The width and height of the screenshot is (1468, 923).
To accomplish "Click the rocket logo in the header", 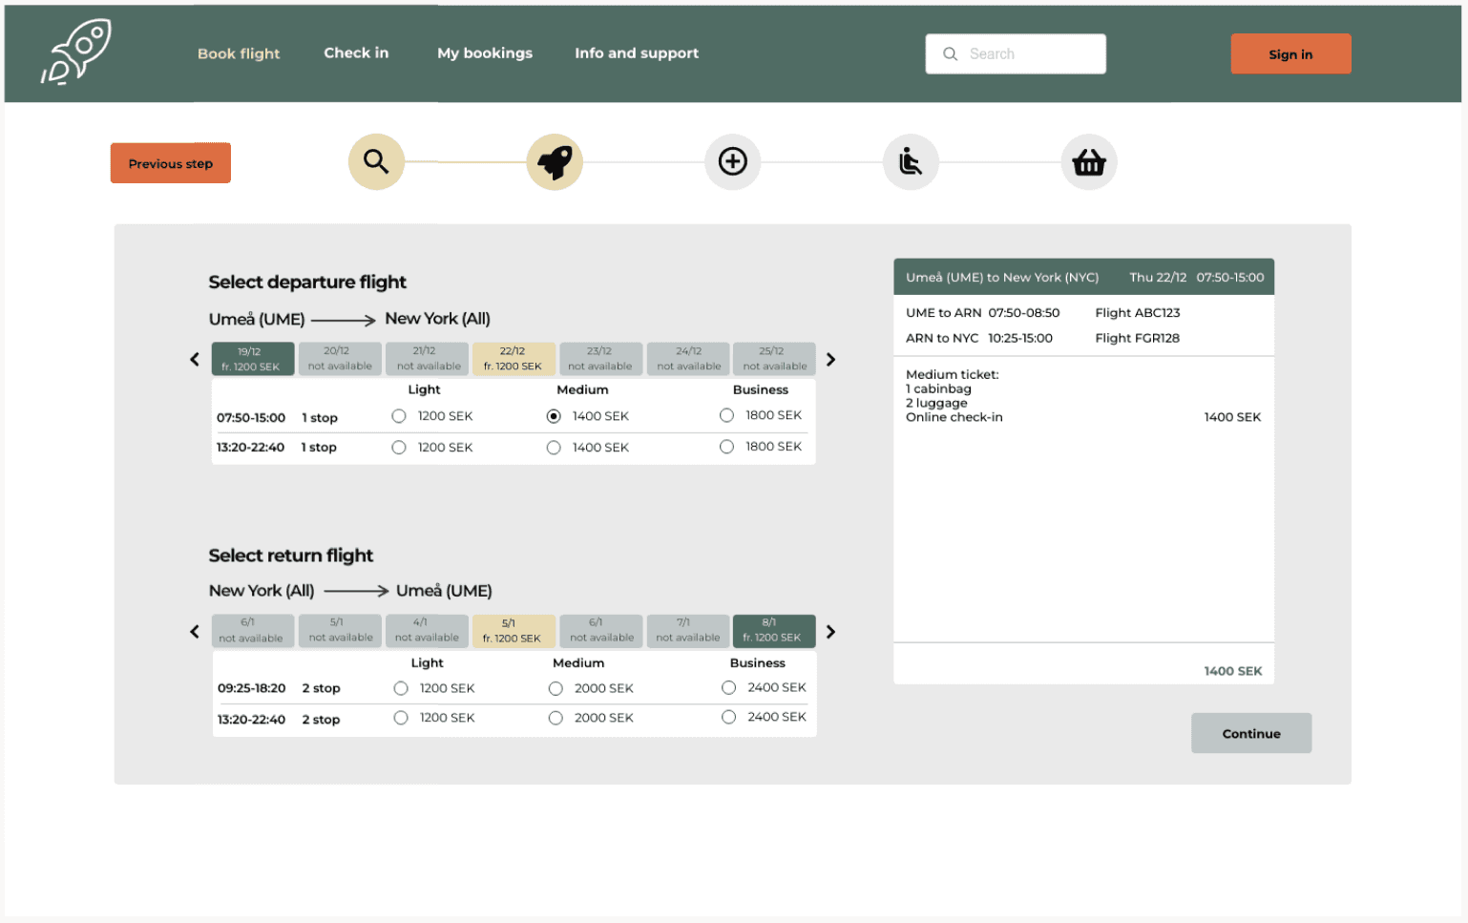I will (76, 52).
